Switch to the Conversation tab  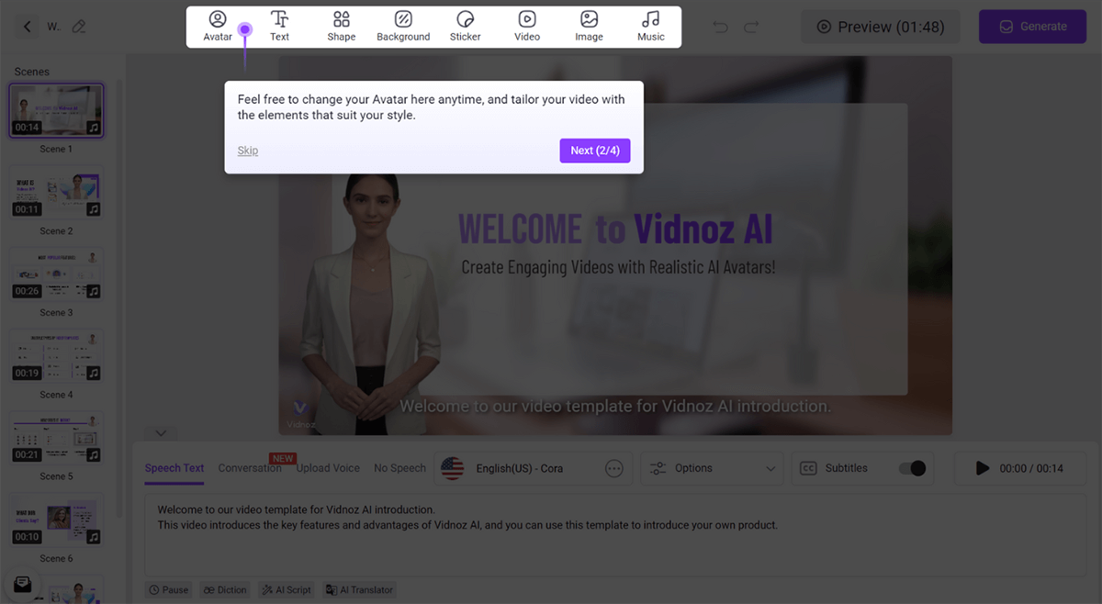[x=249, y=468]
